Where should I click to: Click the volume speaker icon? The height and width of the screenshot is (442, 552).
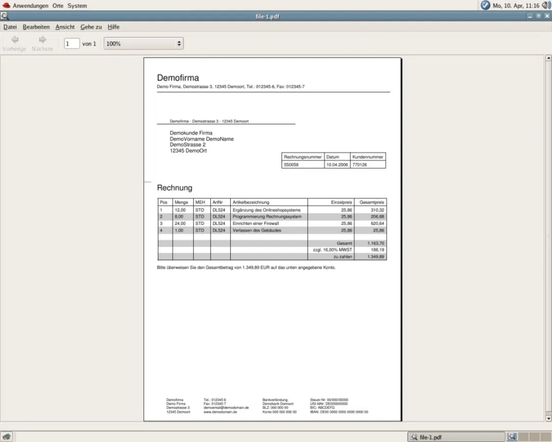tap(546, 5)
